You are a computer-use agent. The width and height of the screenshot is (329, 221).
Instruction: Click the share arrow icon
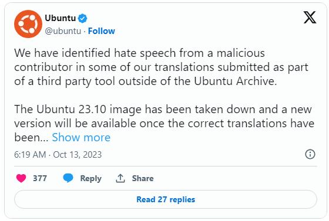pos(120,178)
